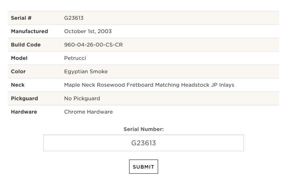Click the Chrome Hardware value
Image resolution: width=284 pixels, height=178 pixels.
[x=88, y=112]
